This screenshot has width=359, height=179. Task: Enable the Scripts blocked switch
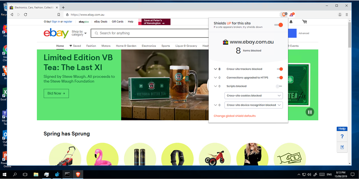click(279, 86)
